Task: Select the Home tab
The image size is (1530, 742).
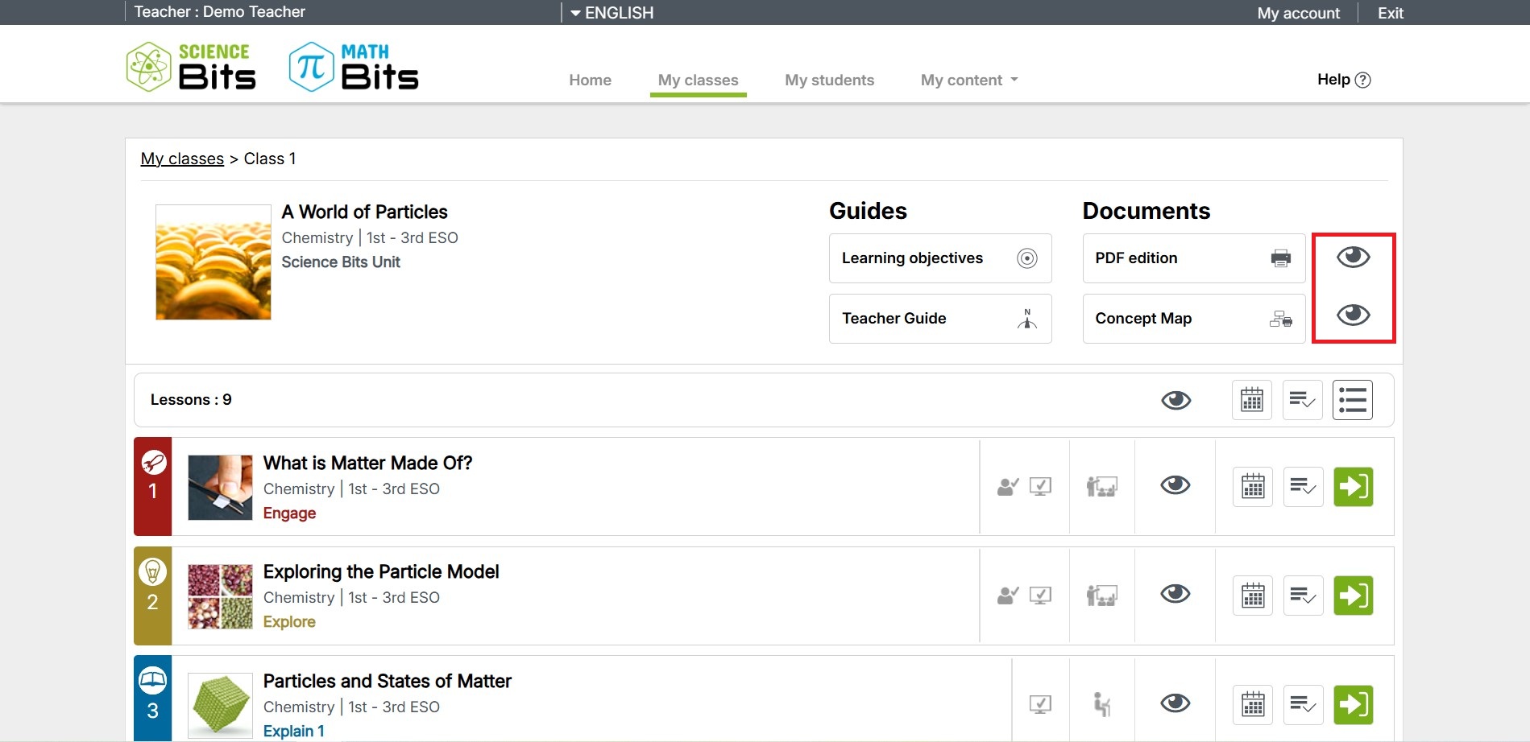Action: (590, 80)
